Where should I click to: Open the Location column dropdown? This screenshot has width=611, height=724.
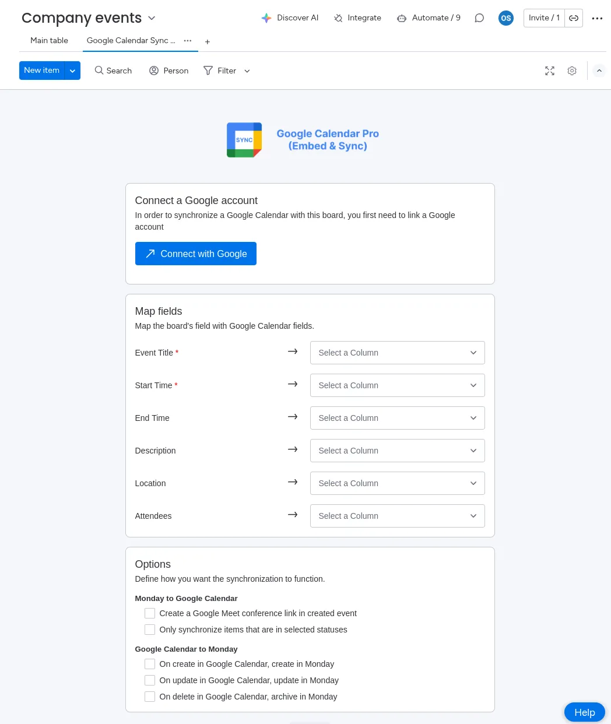(x=398, y=483)
